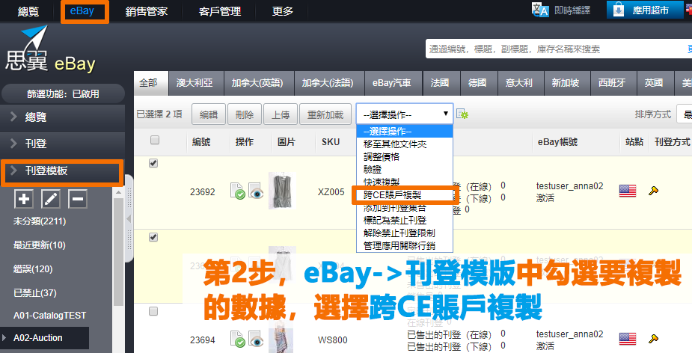Open the 總覽 top navigation item
This screenshot has width=692, height=353.
(28, 11)
